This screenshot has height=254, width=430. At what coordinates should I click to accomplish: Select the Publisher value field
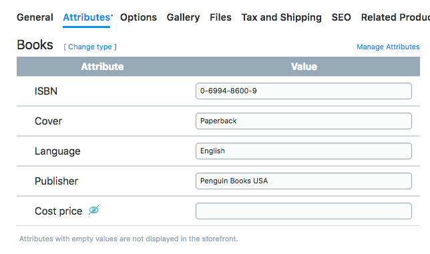[304, 181]
